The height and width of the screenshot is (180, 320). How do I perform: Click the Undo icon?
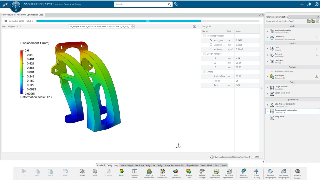[x=66, y=171]
